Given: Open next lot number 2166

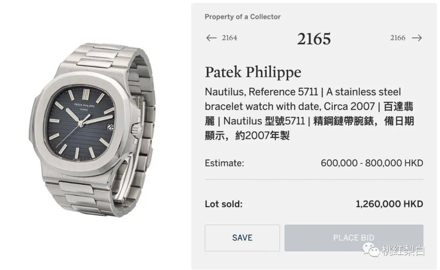Looking at the screenshot, I should coord(398,37).
